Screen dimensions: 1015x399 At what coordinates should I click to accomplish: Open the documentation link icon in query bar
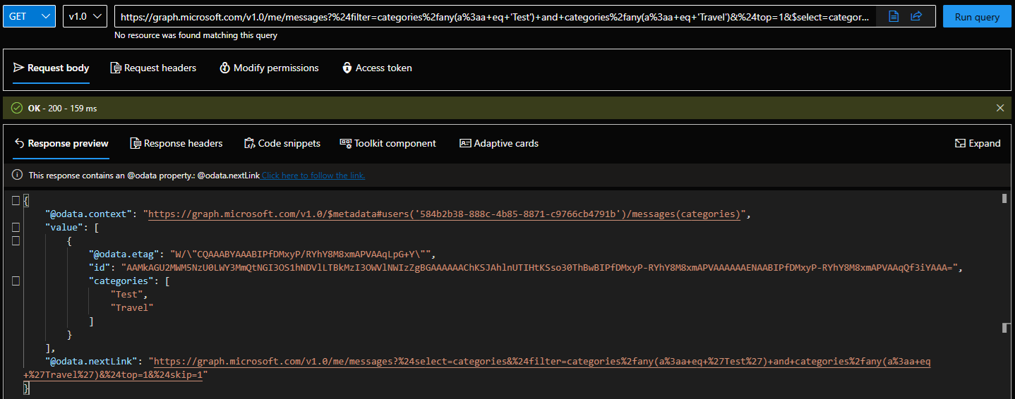[894, 16]
